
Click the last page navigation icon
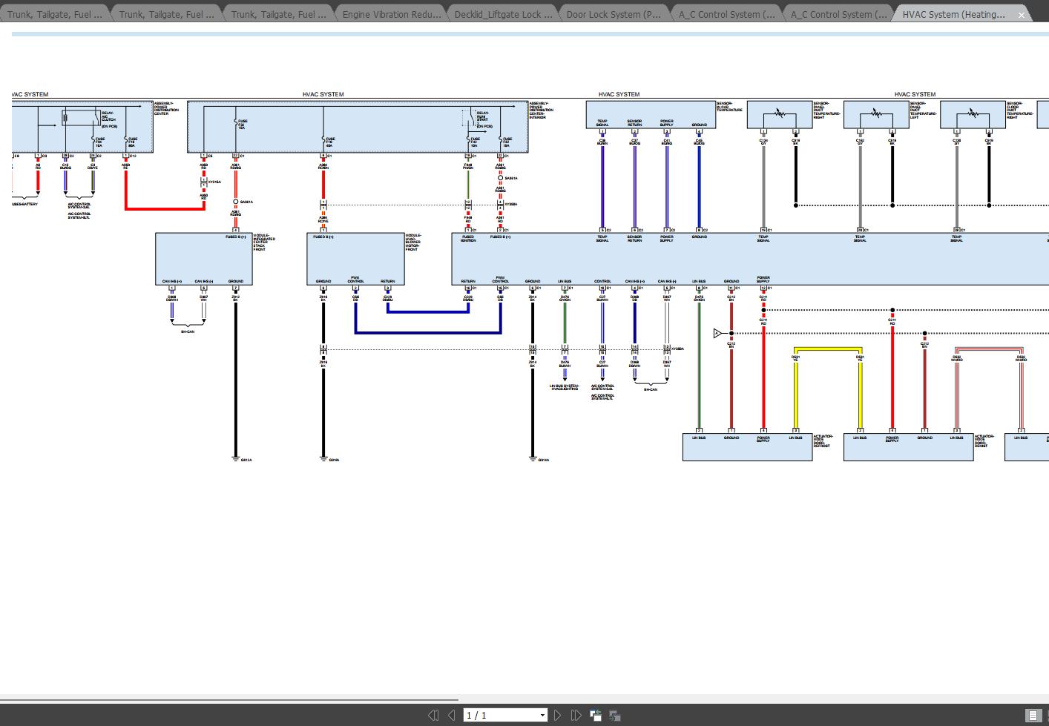(576, 715)
